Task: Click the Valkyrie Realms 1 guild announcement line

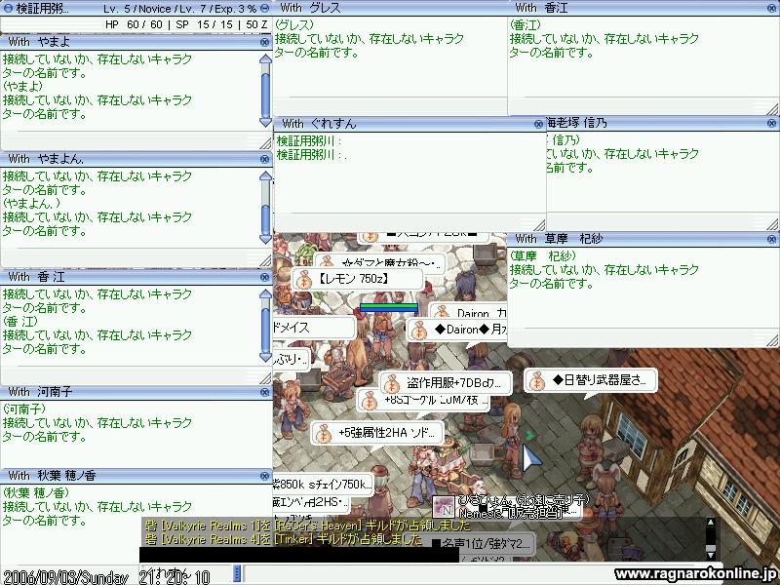Action: (307, 526)
